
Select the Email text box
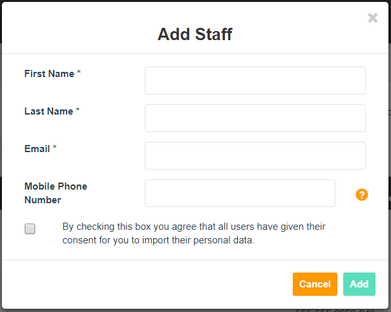click(x=255, y=155)
